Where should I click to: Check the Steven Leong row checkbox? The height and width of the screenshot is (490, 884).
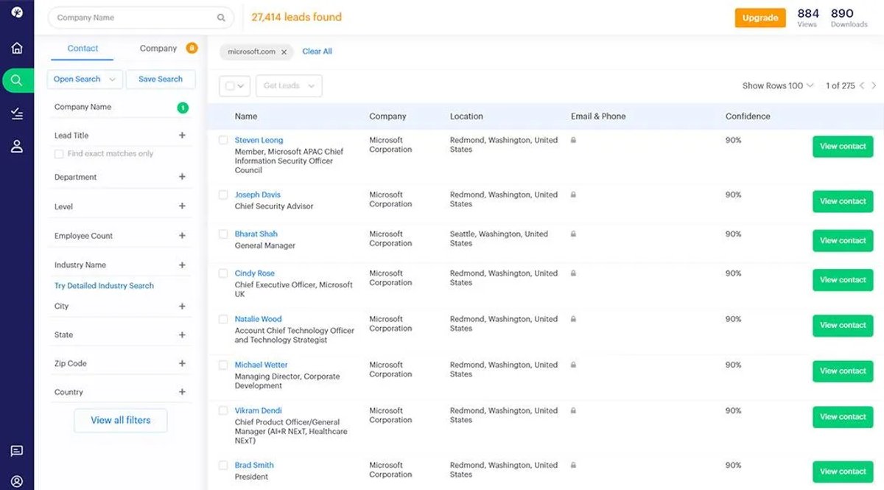pos(223,140)
